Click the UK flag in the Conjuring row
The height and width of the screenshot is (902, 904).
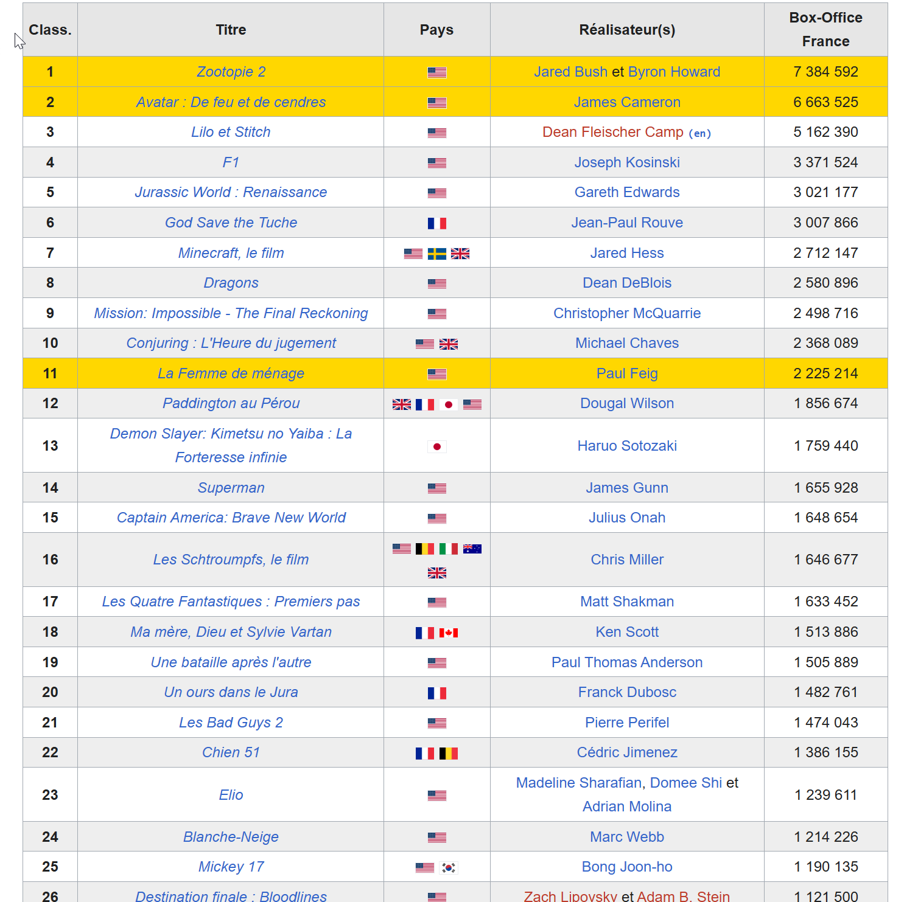[x=449, y=344]
